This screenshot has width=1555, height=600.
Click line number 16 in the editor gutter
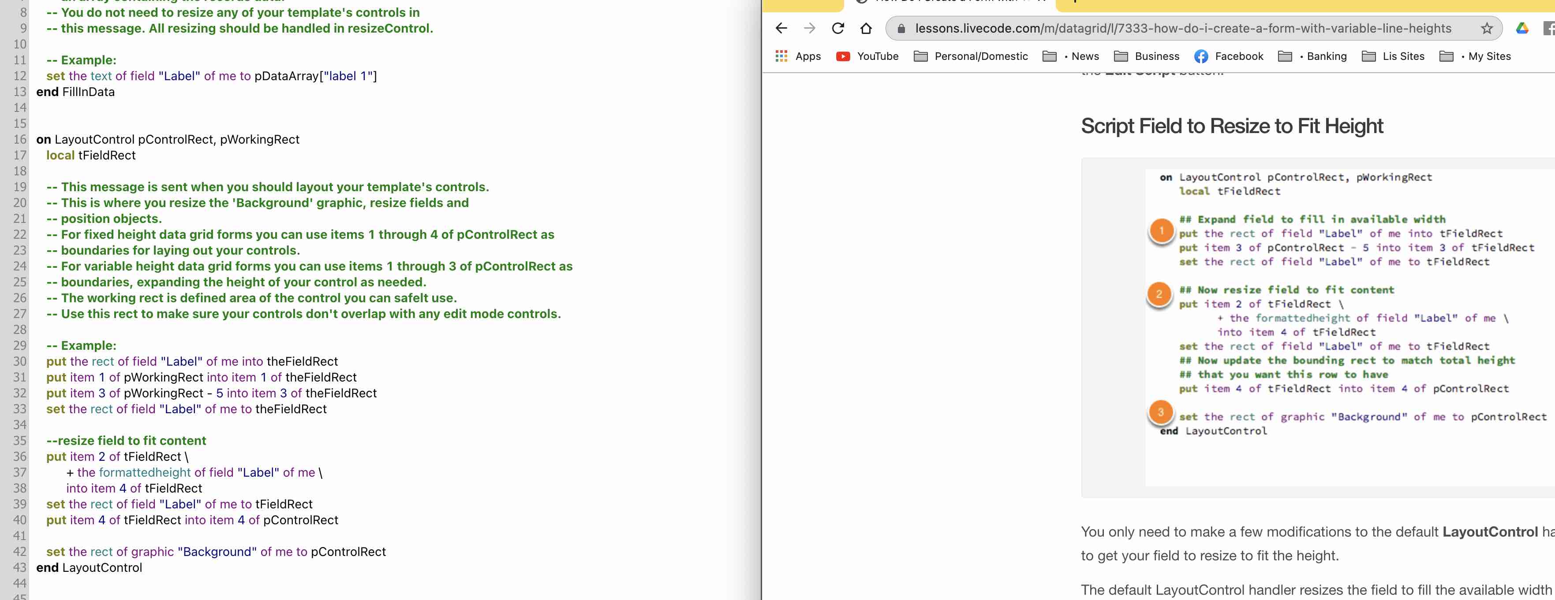(x=20, y=139)
